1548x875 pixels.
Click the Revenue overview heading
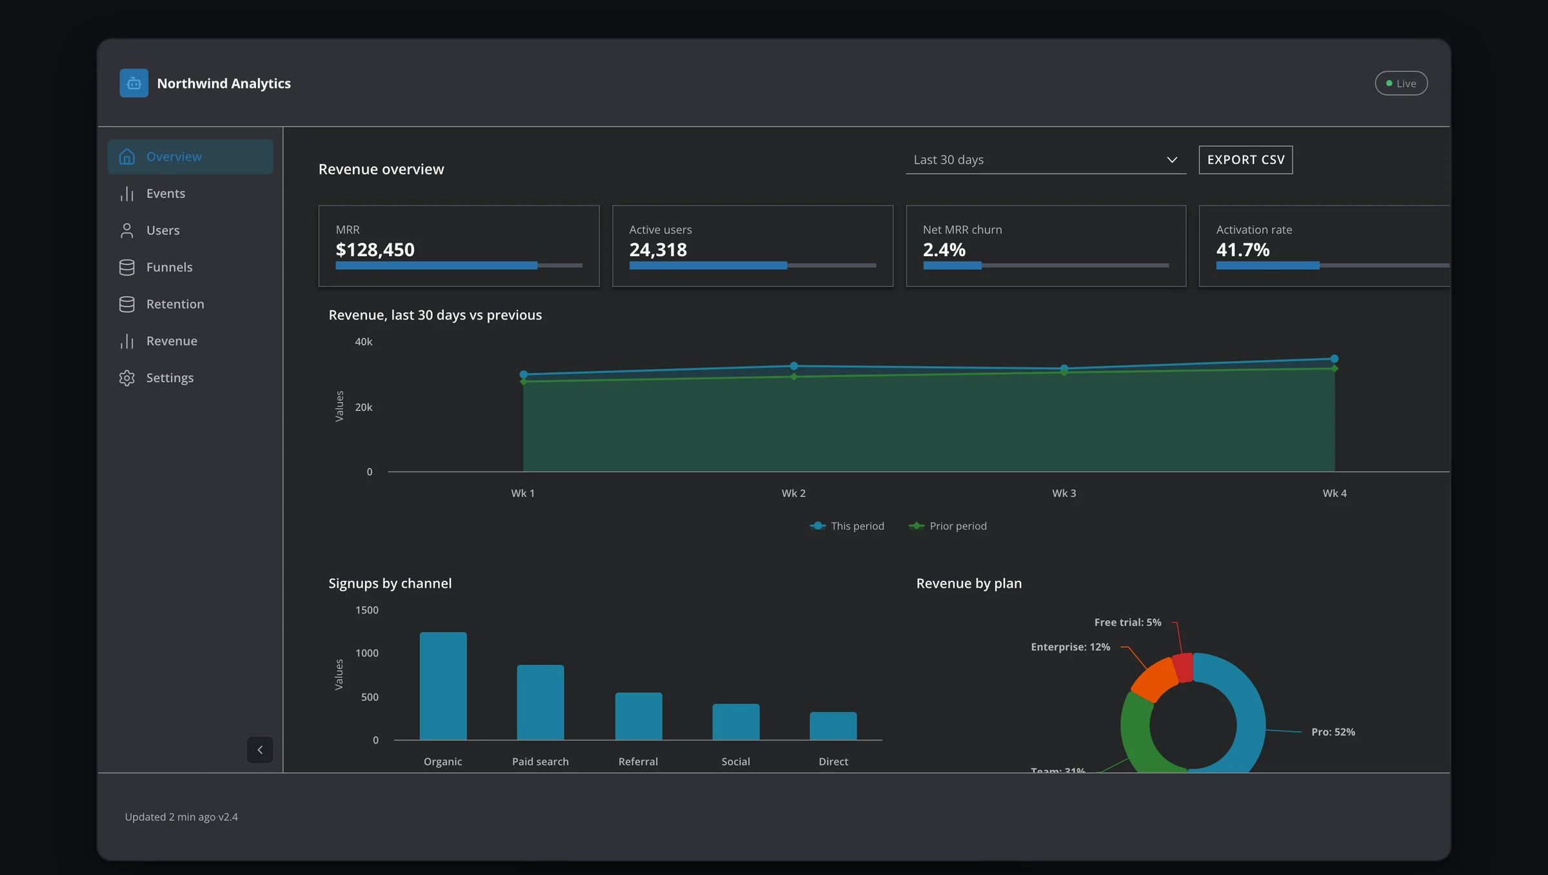tap(381, 169)
